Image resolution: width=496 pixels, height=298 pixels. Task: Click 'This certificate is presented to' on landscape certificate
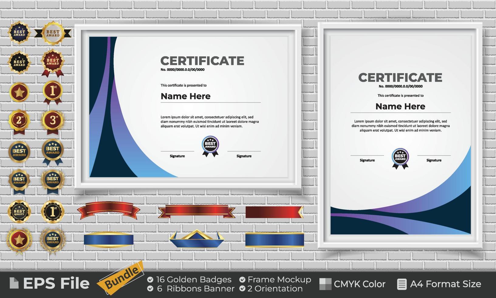coord(184,85)
